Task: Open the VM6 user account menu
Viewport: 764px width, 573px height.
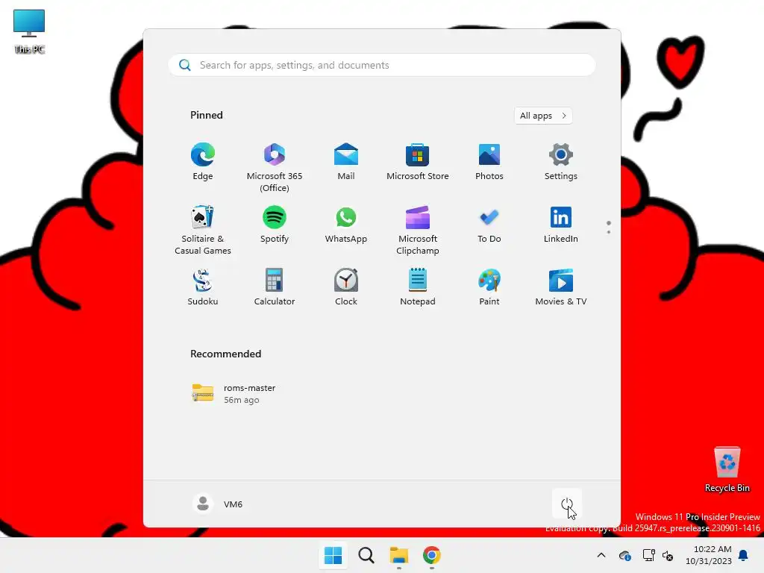Action: coord(218,504)
